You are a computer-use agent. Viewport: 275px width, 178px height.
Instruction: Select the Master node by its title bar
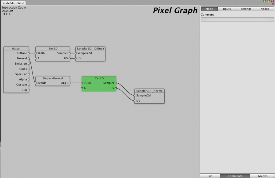(16, 48)
